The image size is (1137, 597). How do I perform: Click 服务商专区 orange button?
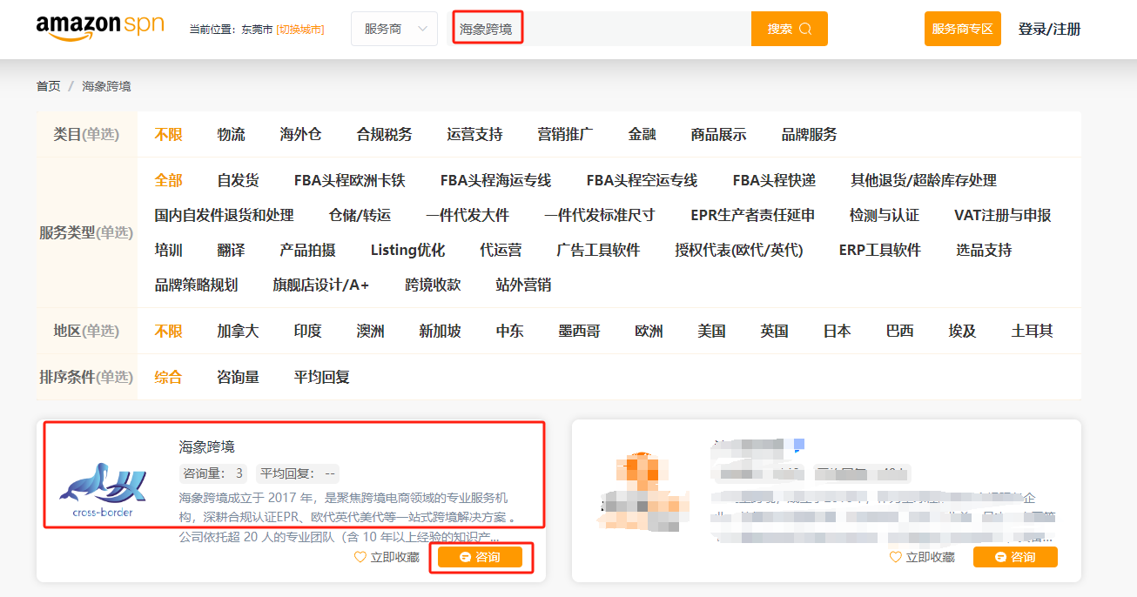point(963,29)
